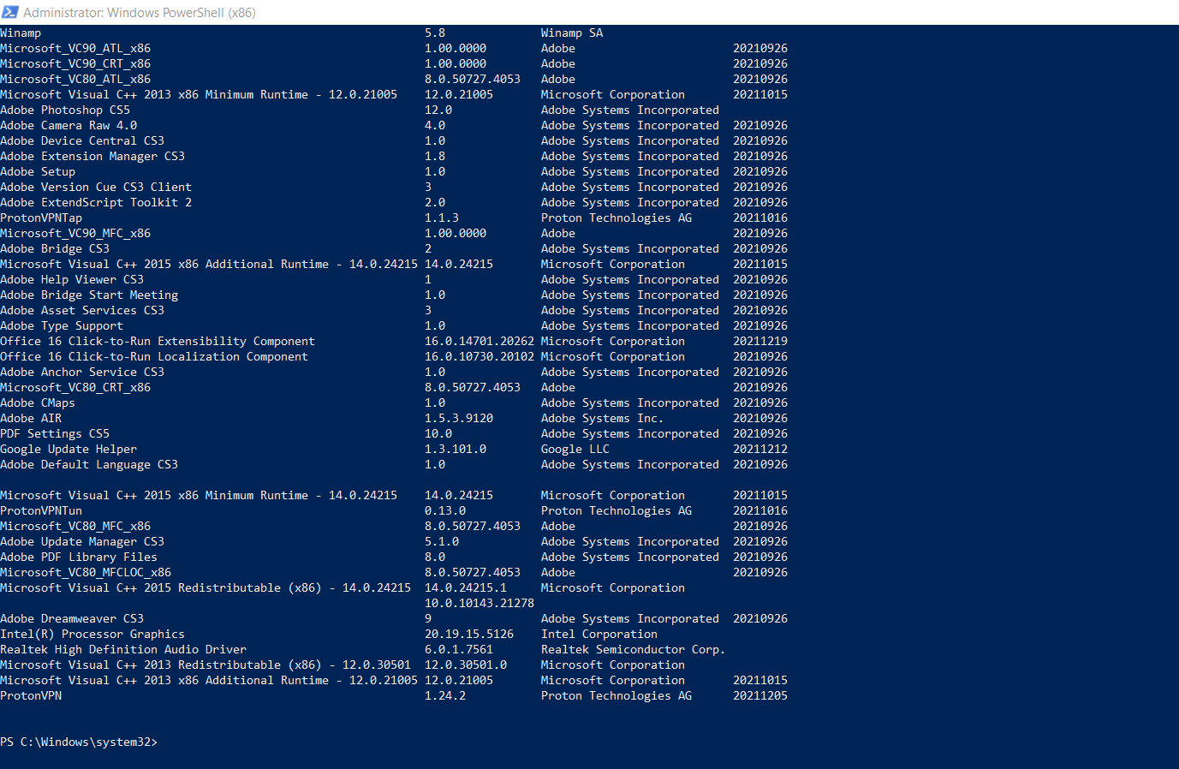1179x769 pixels.
Task: Select version "1.1.3" in the ProtonVPNTap row
Action: tap(442, 218)
